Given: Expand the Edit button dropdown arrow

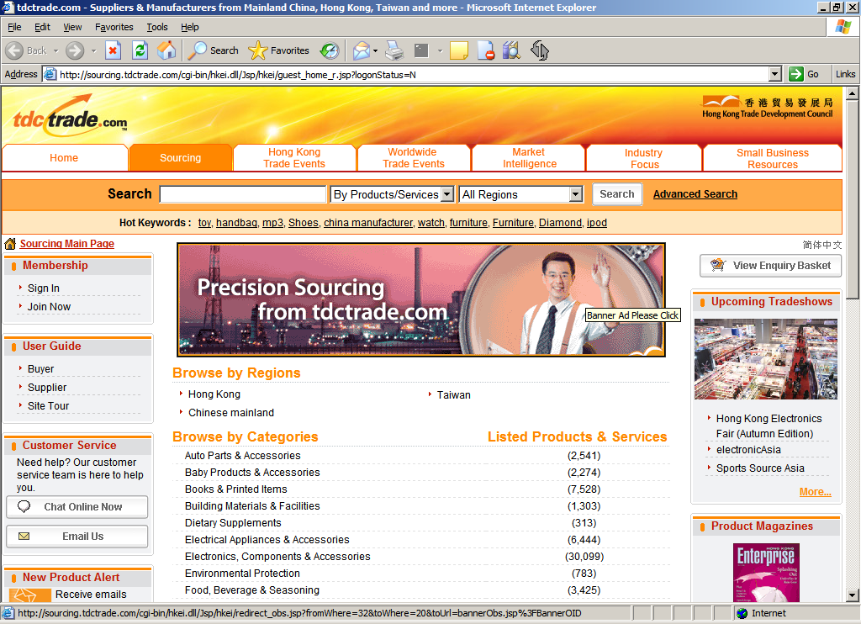Looking at the screenshot, I should pos(440,51).
